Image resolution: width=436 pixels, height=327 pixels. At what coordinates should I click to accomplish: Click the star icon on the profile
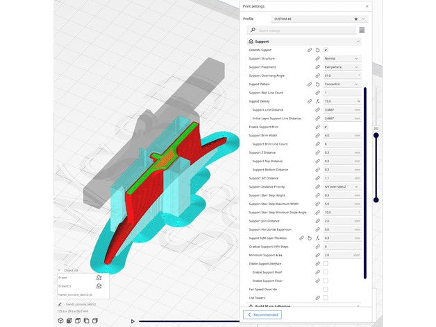click(355, 19)
